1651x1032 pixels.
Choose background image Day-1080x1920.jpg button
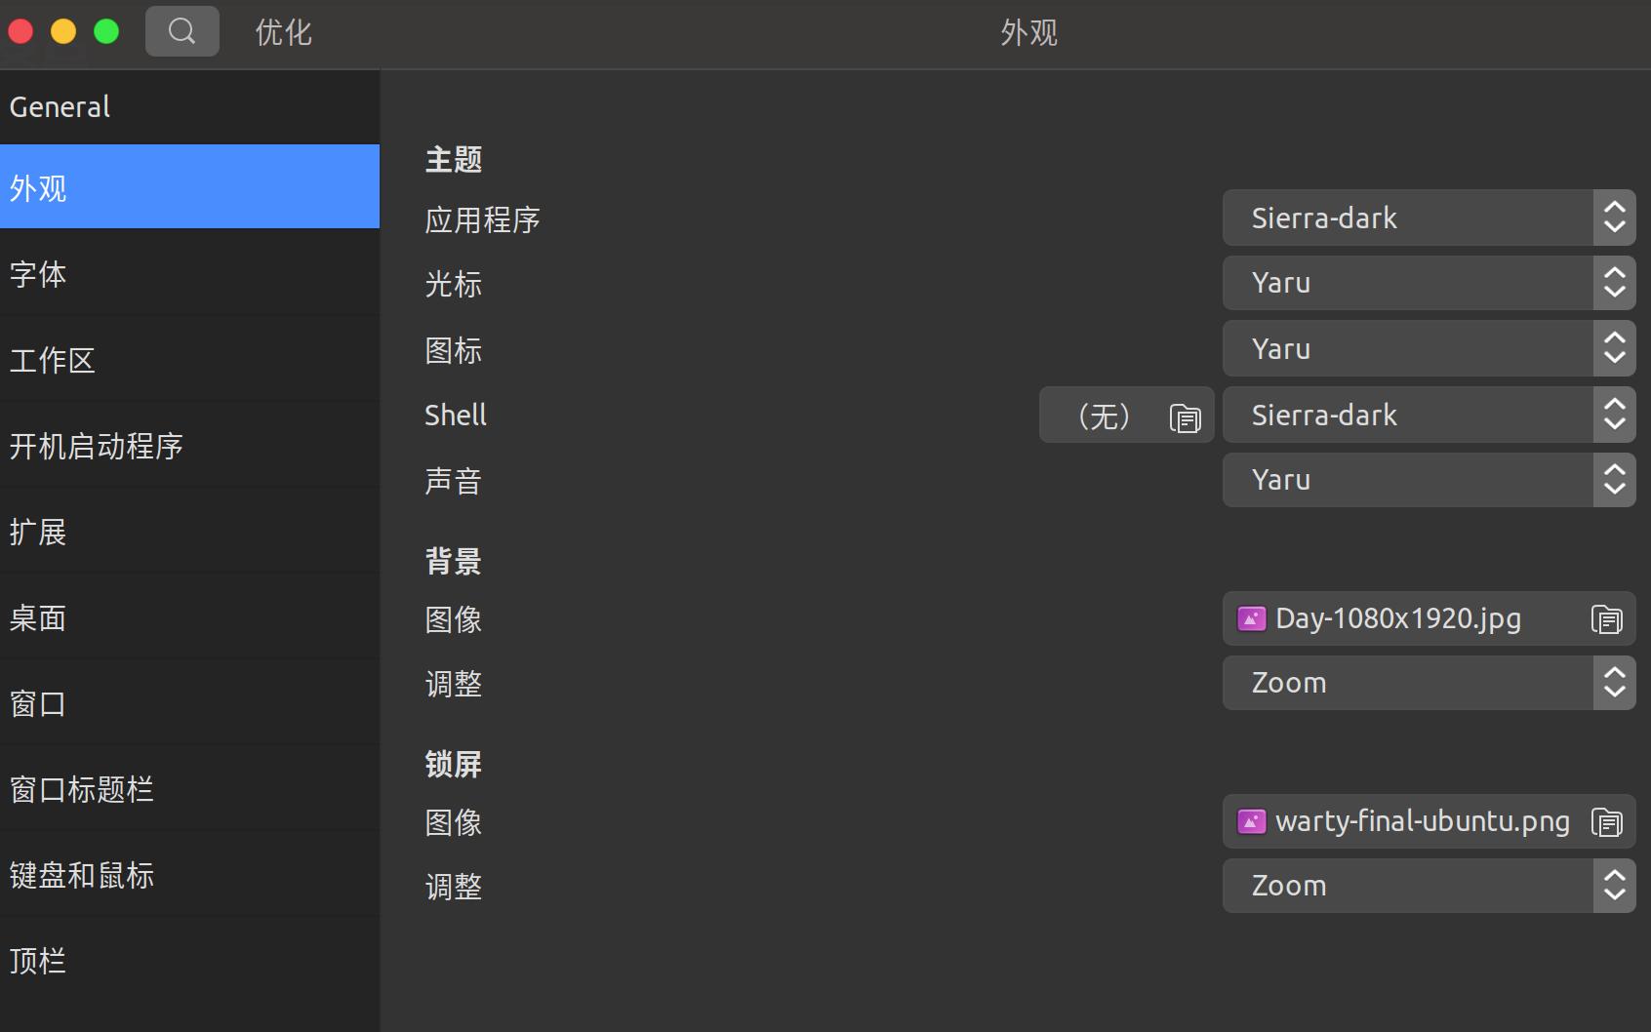point(1430,618)
